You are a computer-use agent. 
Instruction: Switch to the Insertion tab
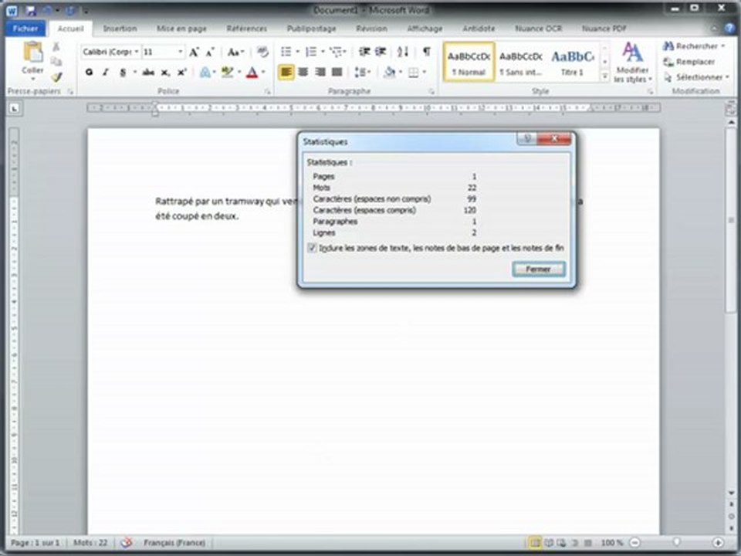(x=120, y=29)
